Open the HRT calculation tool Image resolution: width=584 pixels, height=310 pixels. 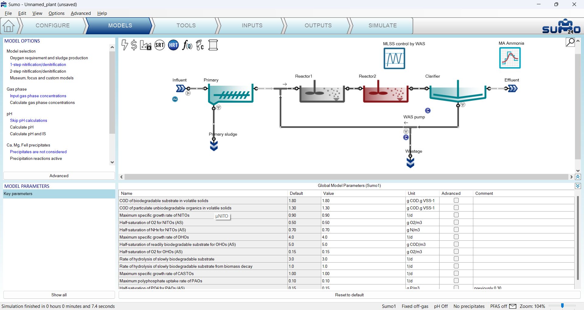pyautogui.click(x=173, y=45)
